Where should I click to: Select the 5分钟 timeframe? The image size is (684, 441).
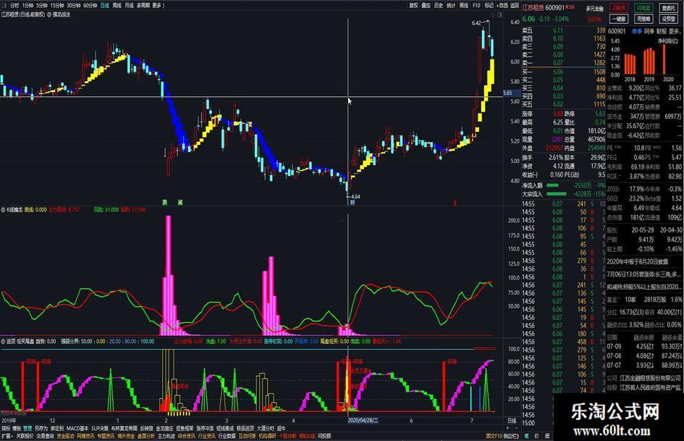point(41,5)
